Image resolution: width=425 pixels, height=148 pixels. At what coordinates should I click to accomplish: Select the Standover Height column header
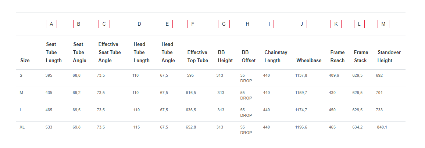point(389,56)
